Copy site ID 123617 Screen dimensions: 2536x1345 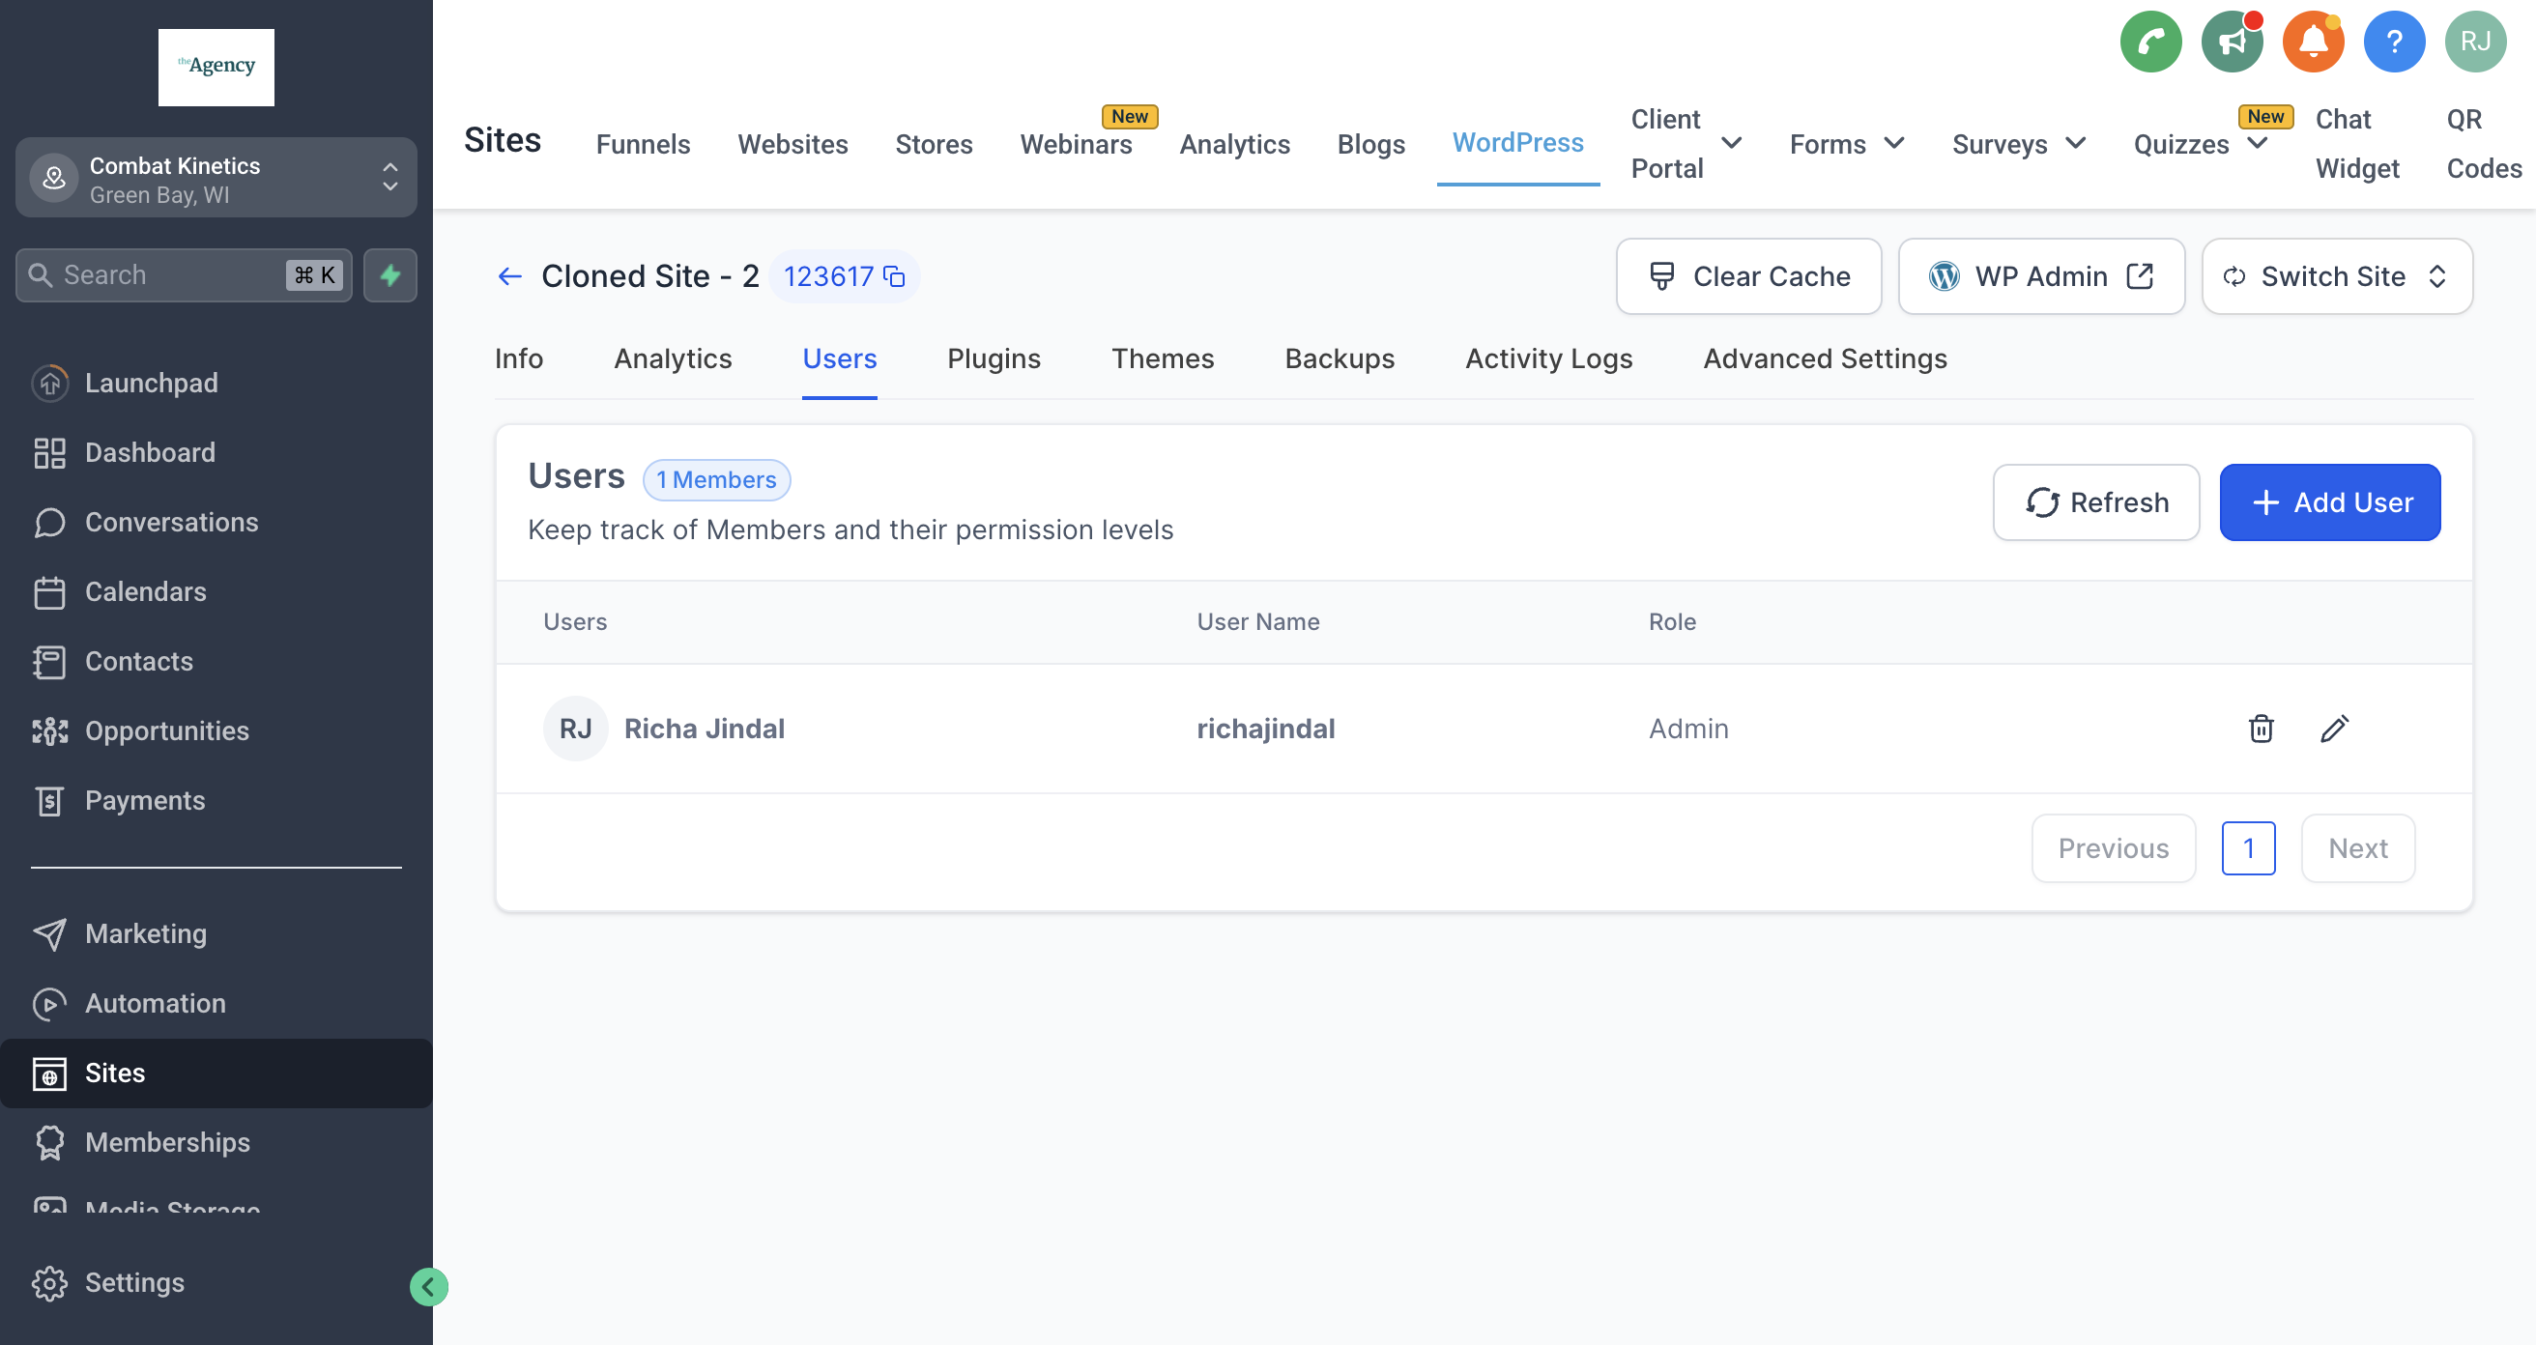tap(894, 276)
